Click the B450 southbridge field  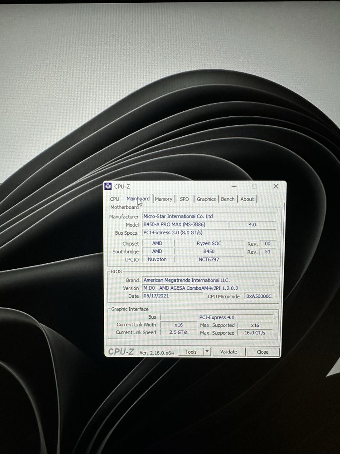tap(209, 252)
